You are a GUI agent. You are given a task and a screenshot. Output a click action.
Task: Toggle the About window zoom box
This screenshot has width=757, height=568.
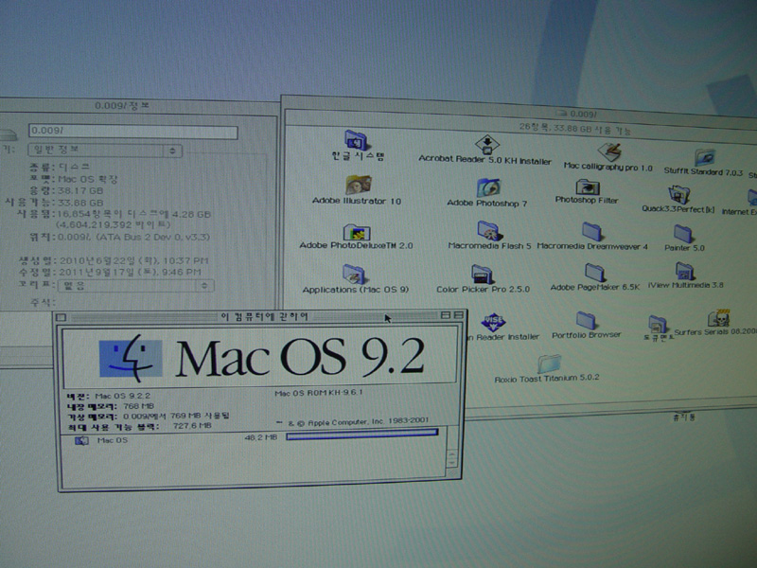[445, 315]
